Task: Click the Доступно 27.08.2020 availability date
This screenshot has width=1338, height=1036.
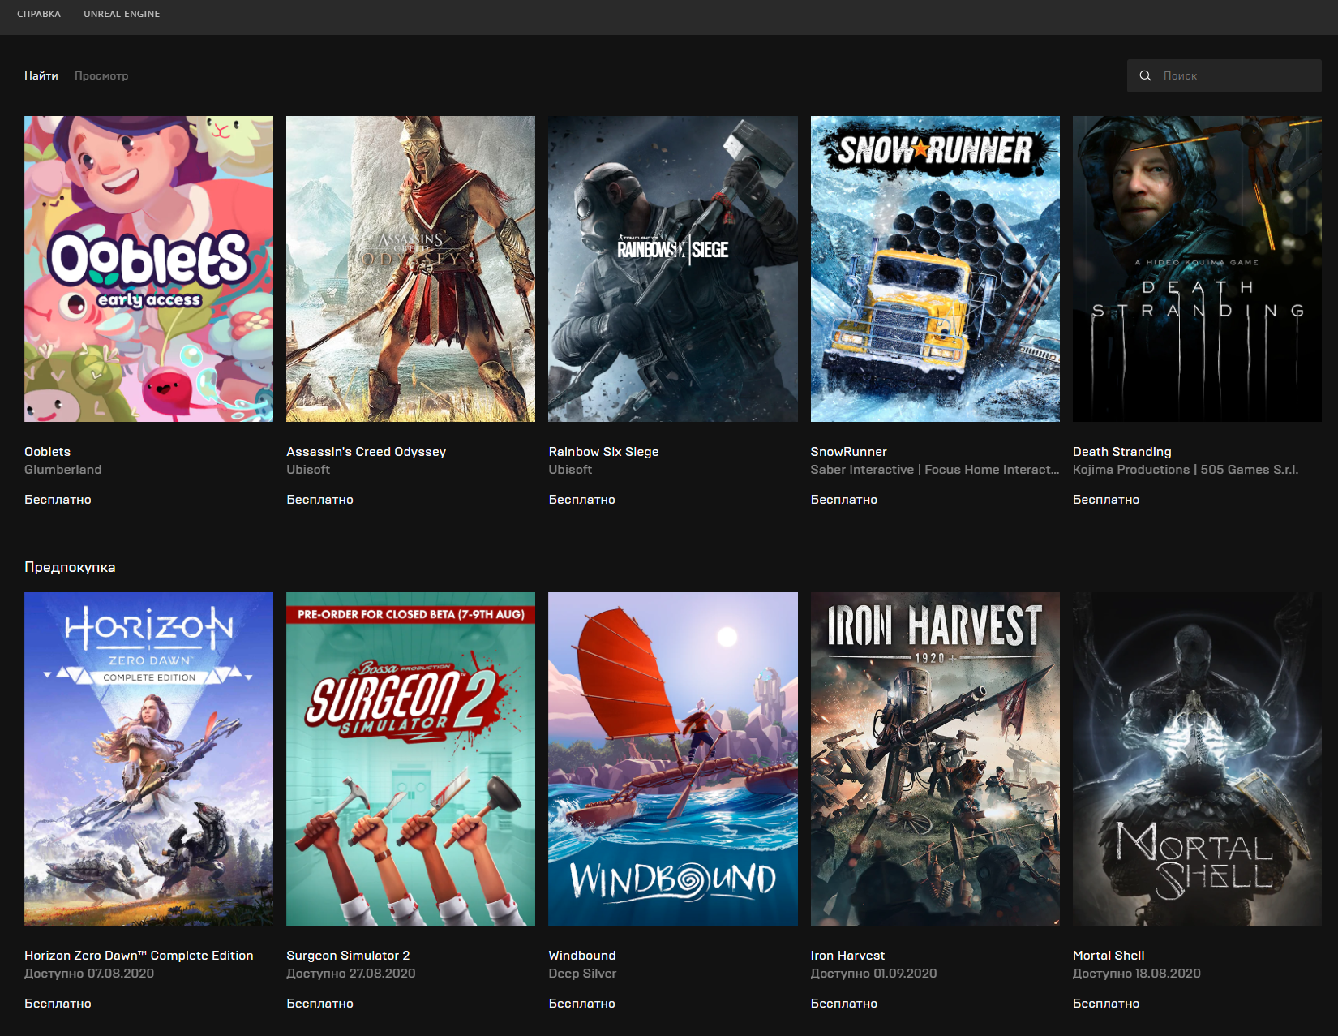Action: [x=351, y=974]
